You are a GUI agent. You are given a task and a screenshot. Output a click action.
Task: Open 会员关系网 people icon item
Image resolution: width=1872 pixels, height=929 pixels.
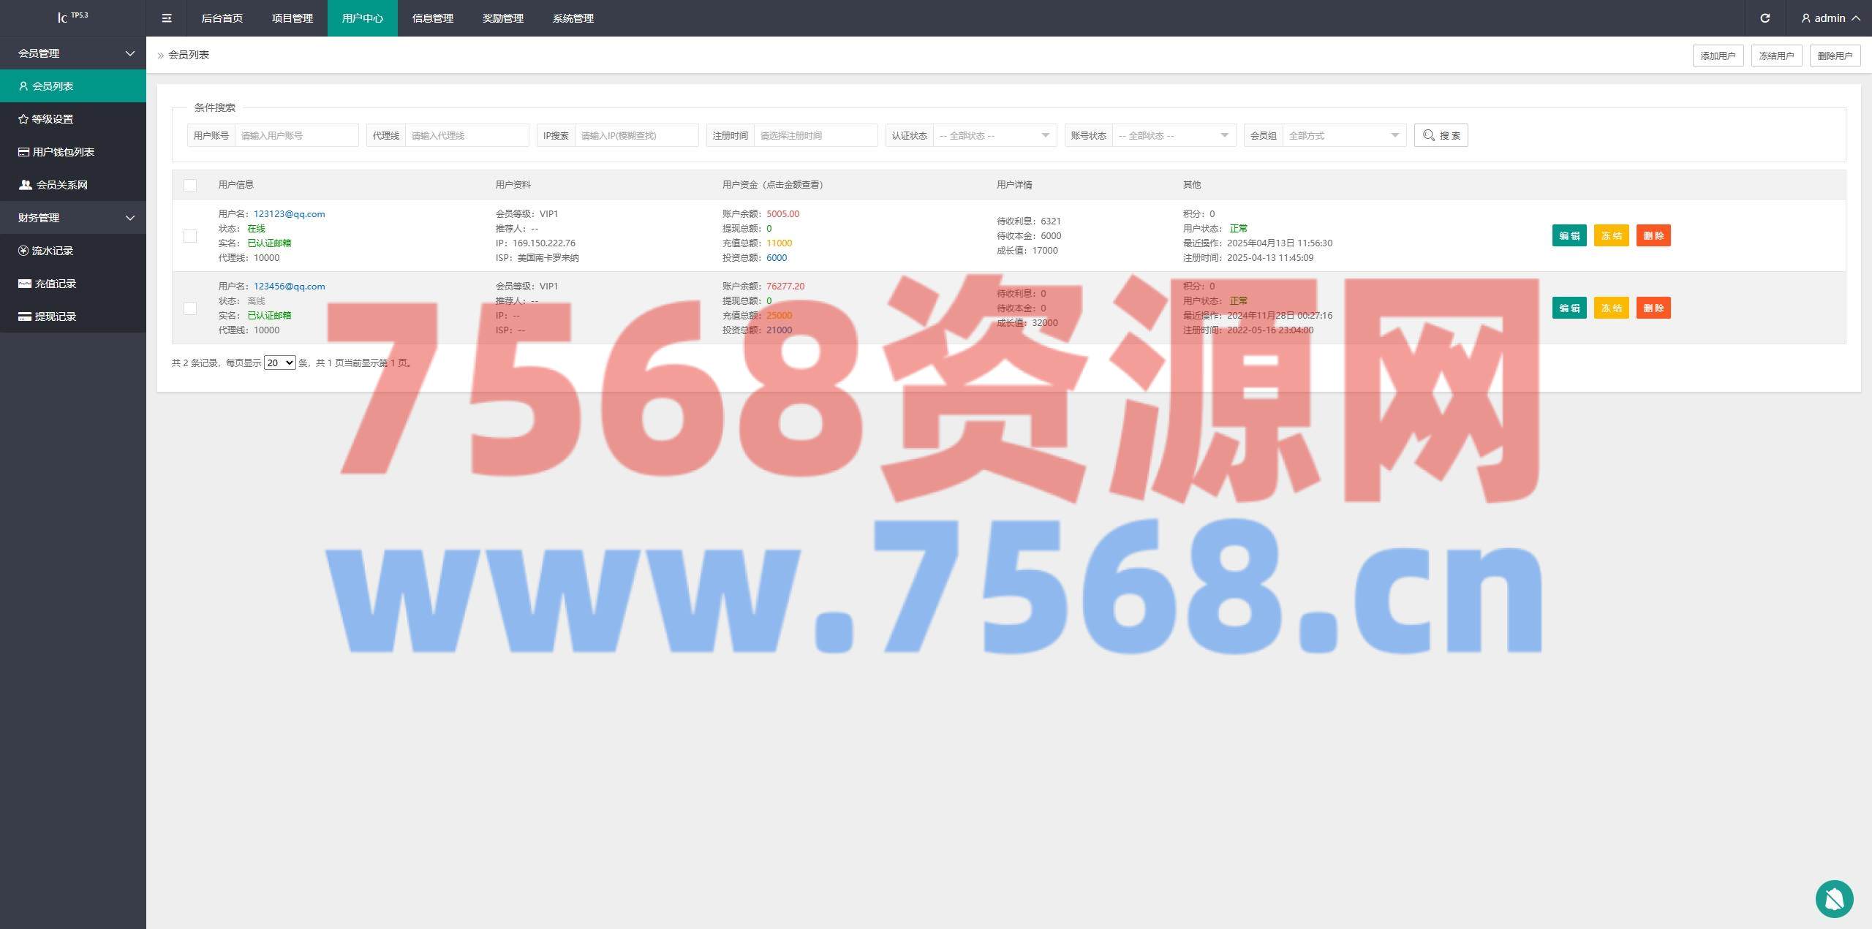(61, 185)
